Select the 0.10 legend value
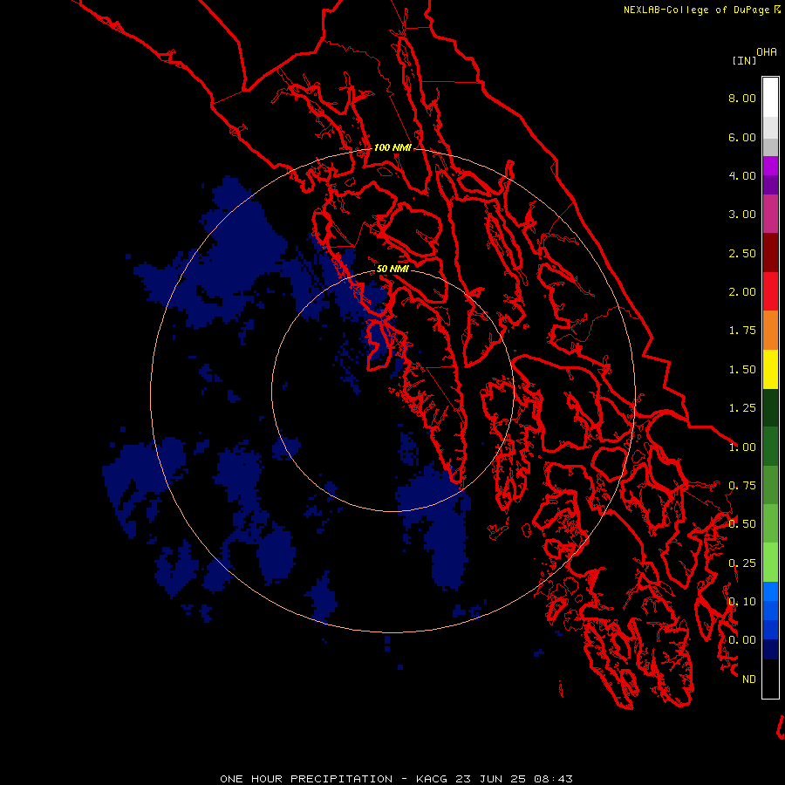This screenshot has width=785, height=785. 742,602
